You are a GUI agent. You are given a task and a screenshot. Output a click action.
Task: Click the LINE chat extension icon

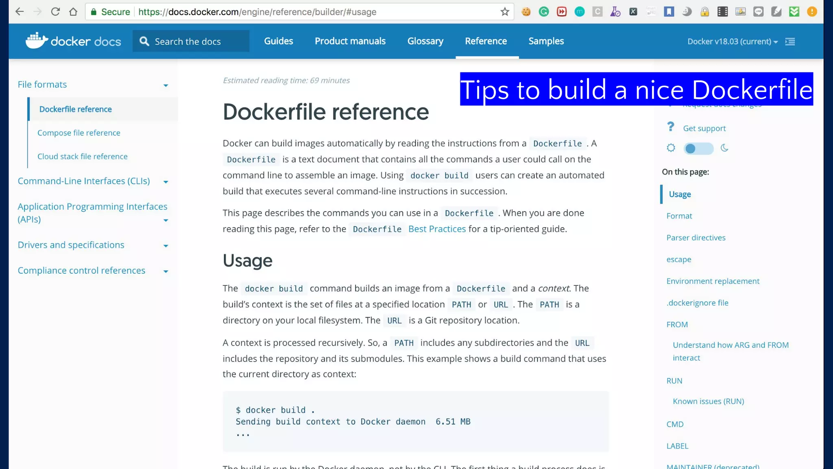(x=759, y=12)
